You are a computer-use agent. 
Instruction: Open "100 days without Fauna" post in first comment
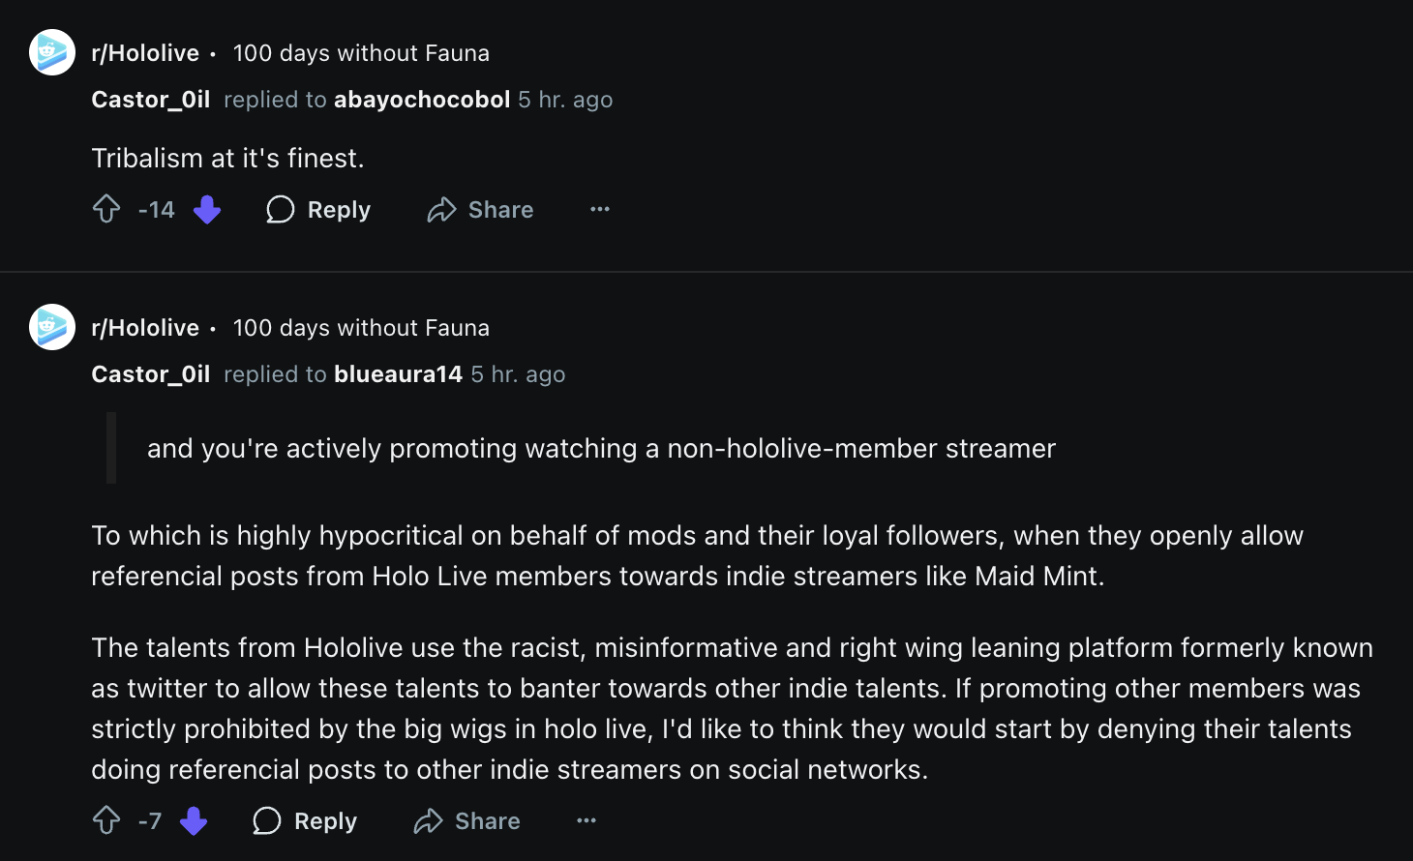pos(361,53)
